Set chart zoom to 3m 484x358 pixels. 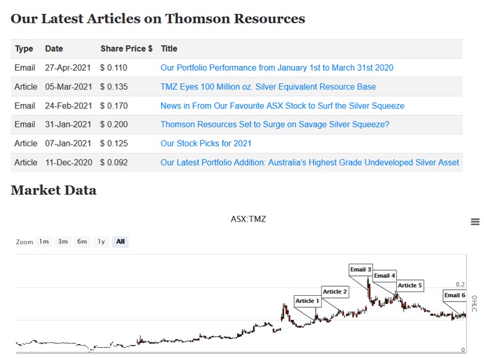(x=63, y=242)
